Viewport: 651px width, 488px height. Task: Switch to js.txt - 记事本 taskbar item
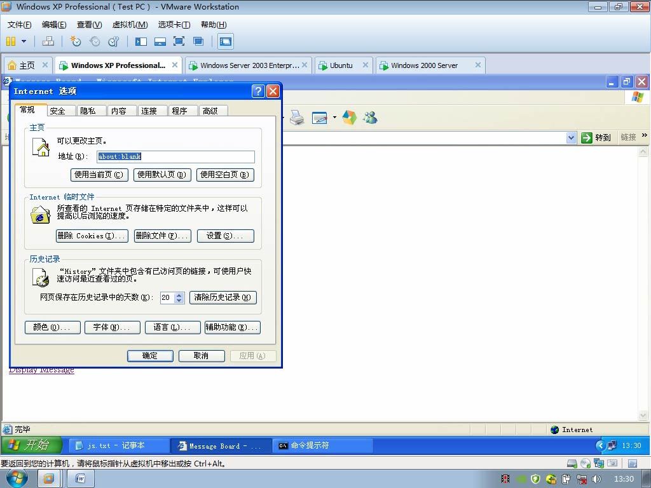(x=118, y=445)
